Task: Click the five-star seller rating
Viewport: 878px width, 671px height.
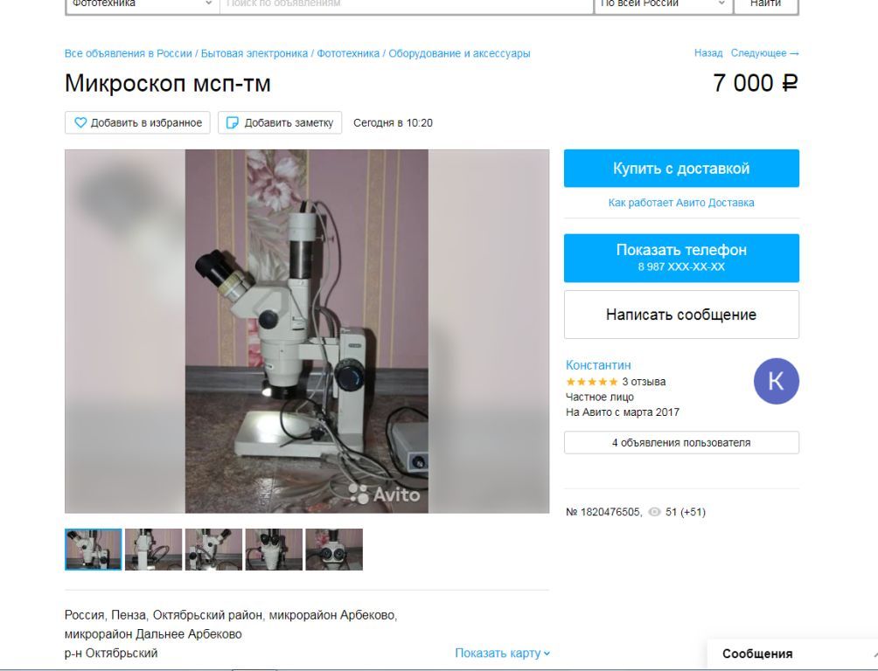Action: [x=591, y=382]
